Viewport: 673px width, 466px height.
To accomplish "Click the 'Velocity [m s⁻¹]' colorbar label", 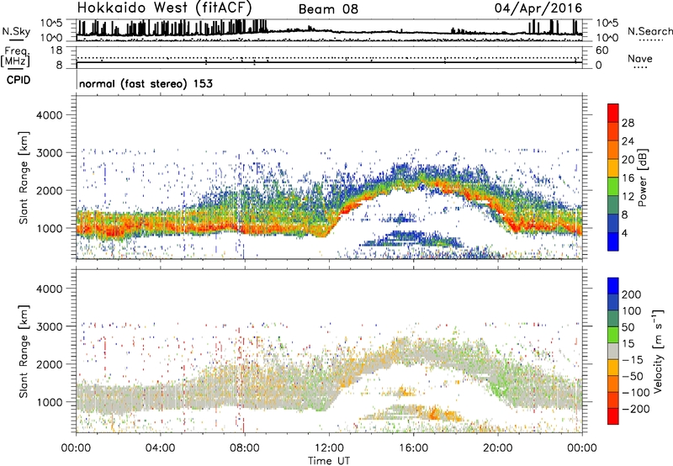I will [658, 351].
